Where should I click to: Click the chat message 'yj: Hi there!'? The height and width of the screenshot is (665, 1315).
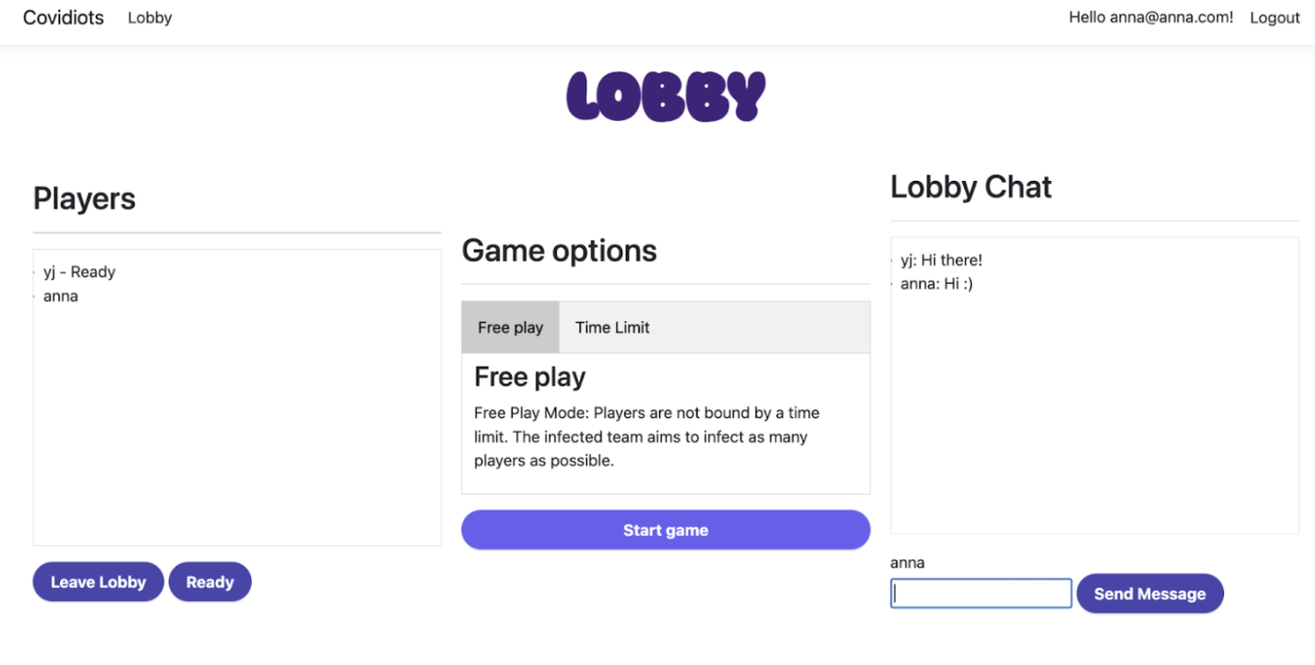(941, 260)
